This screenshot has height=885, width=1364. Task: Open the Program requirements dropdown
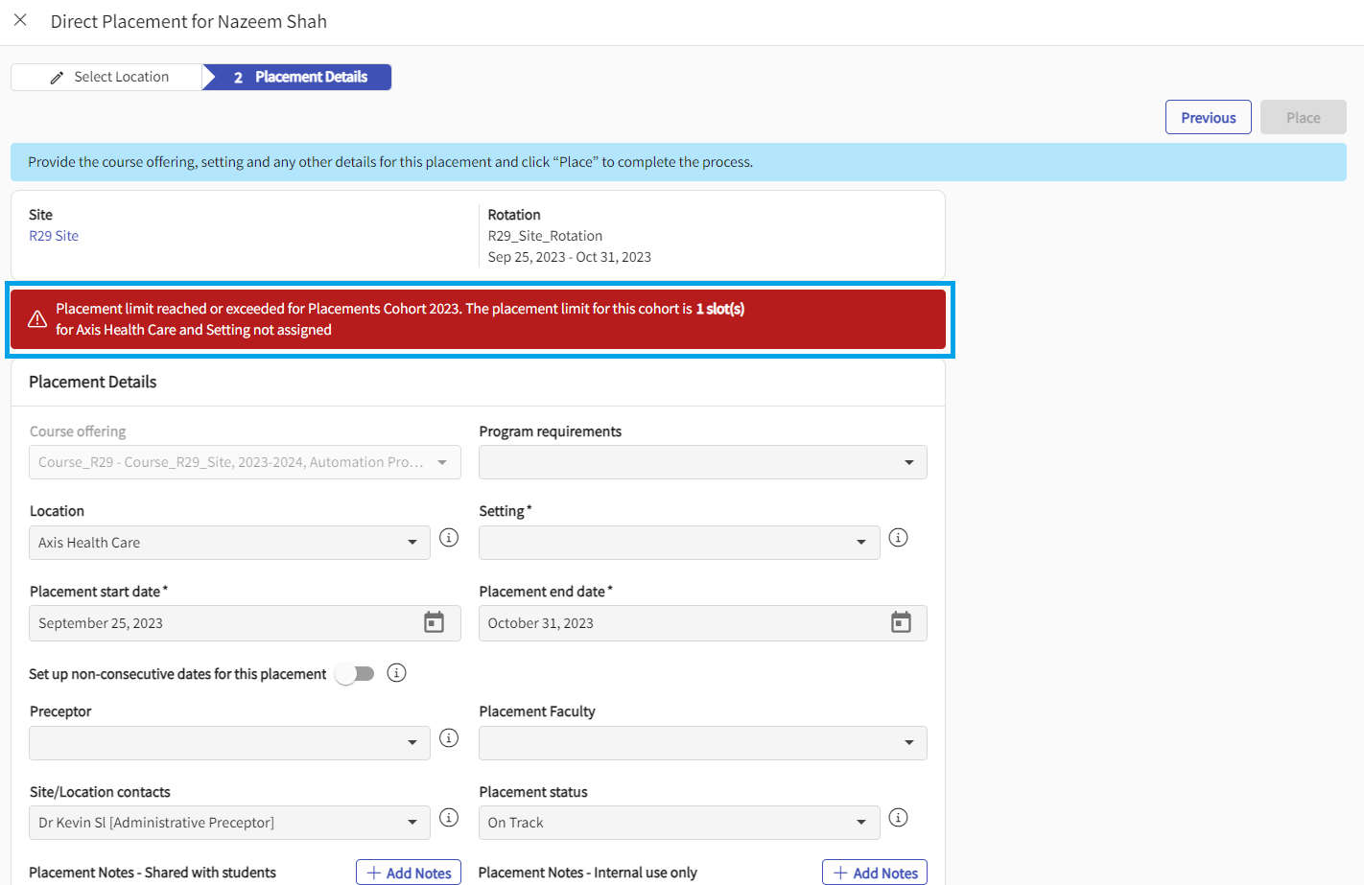(x=702, y=462)
